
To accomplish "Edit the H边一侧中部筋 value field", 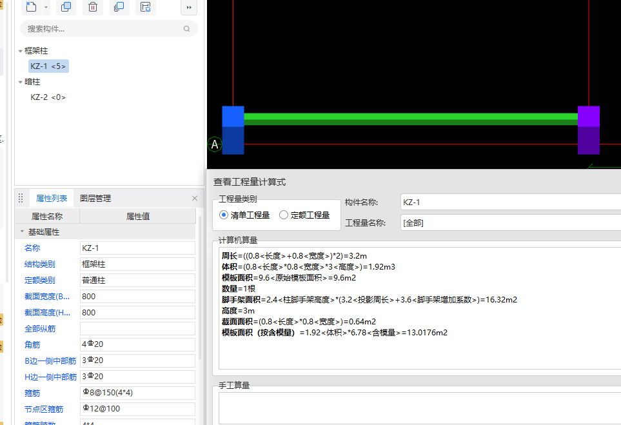I will coord(137,377).
